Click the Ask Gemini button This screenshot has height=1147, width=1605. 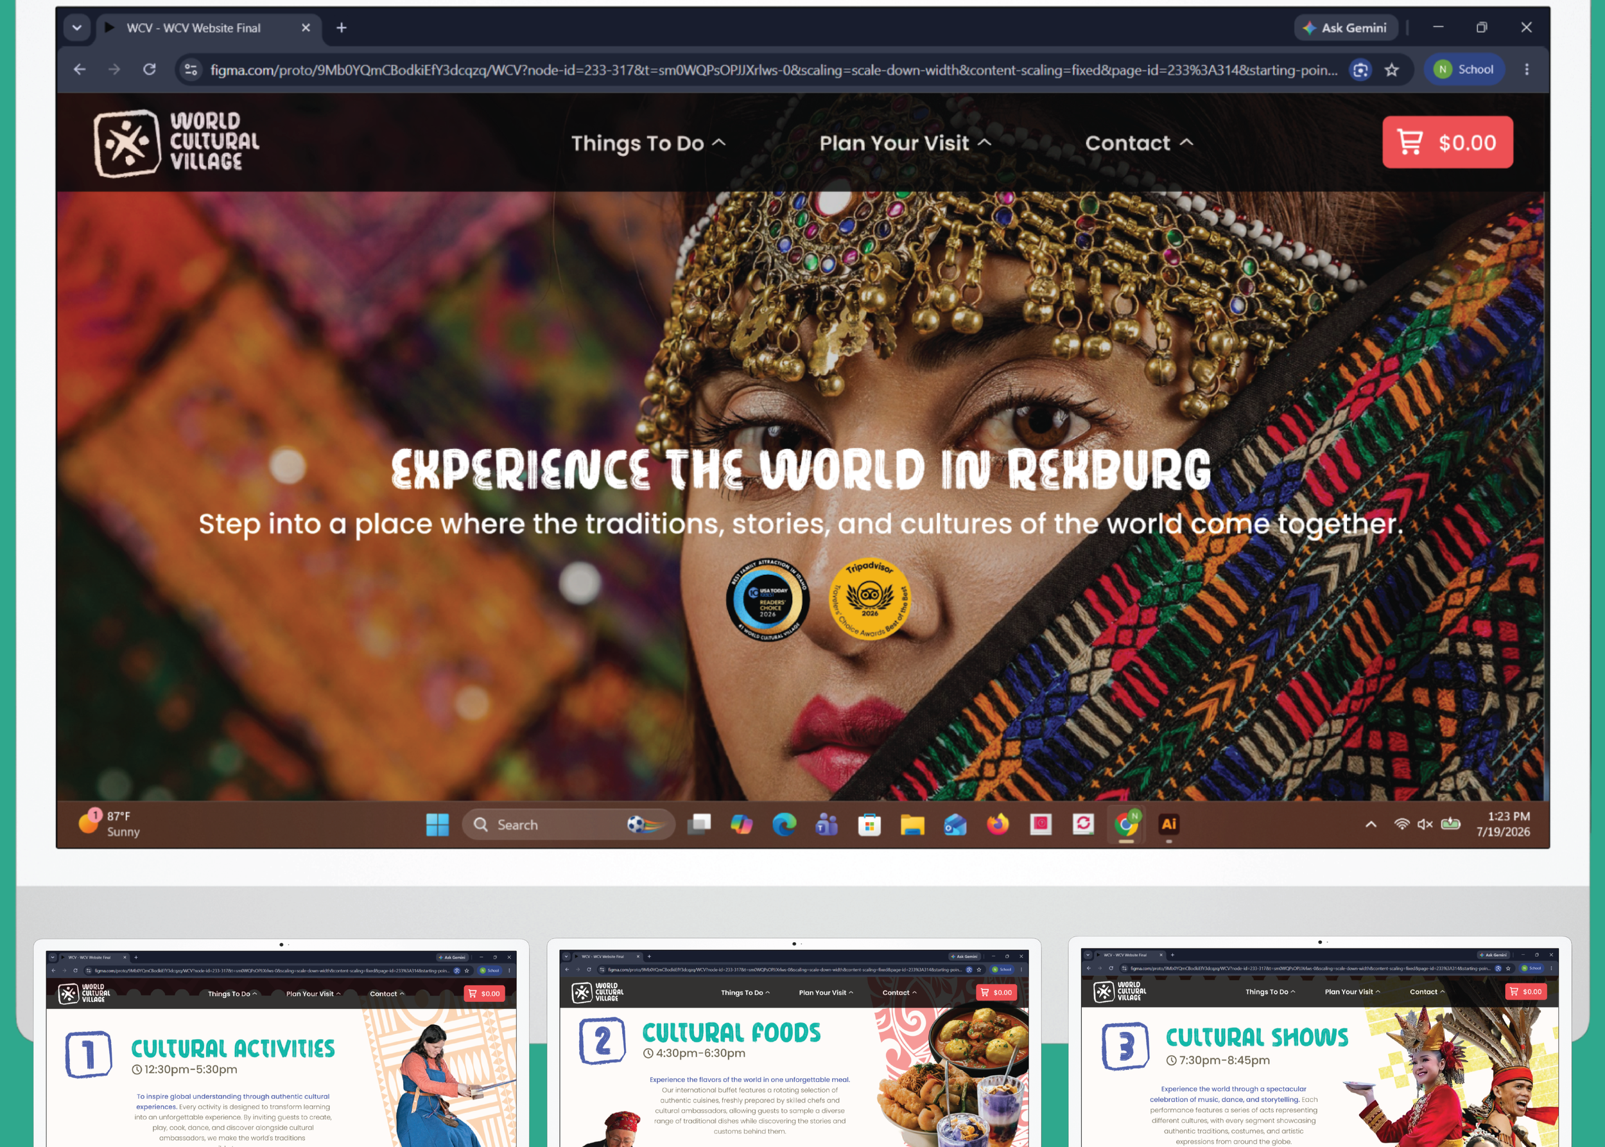pos(1346,28)
